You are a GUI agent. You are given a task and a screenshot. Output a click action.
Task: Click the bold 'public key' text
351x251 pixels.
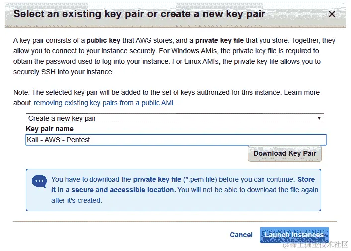(103, 40)
